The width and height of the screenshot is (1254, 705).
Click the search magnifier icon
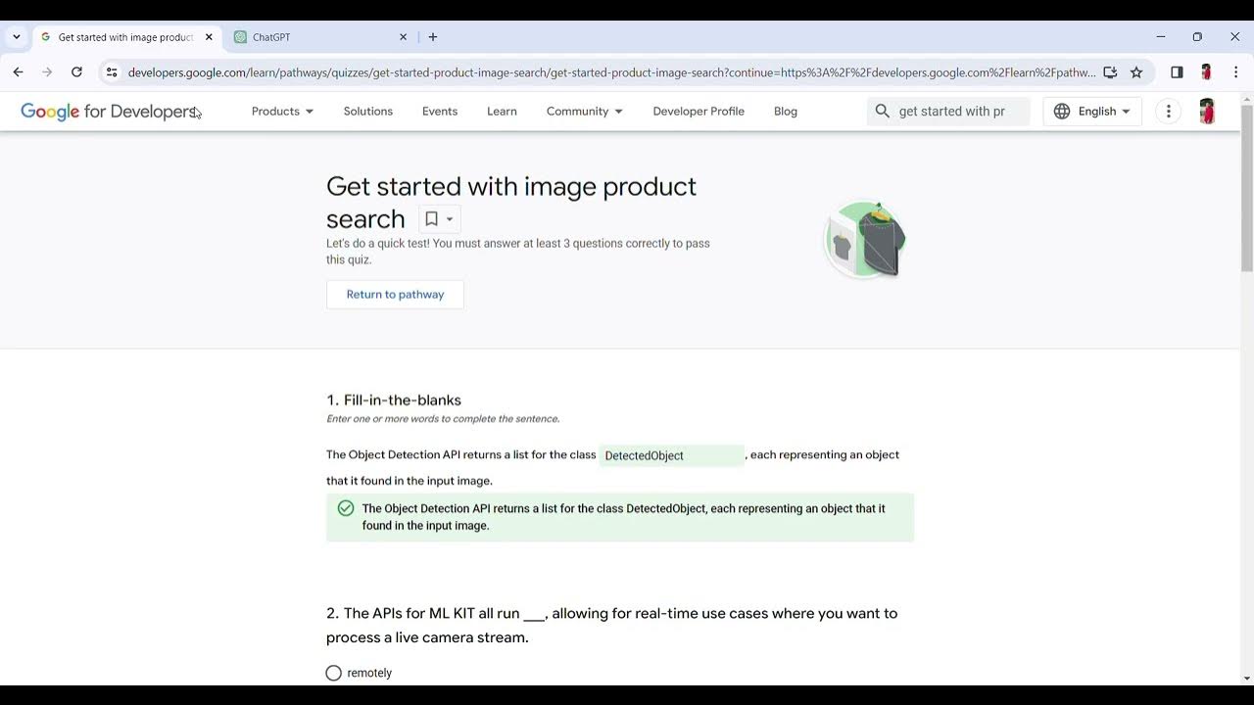tap(883, 112)
